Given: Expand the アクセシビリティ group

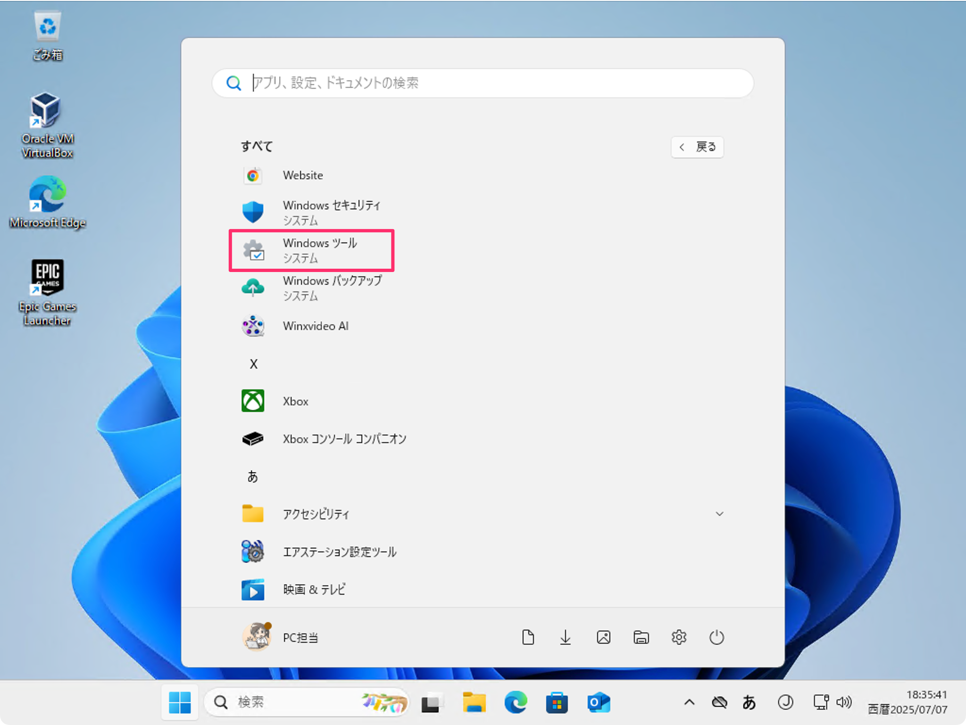Looking at the screenshot, I should click(719, 514).
